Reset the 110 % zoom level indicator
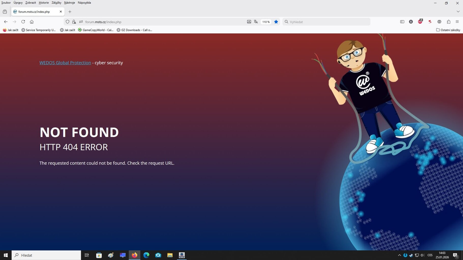This screenshot has width=463, height=260. (x=266, y=22)
